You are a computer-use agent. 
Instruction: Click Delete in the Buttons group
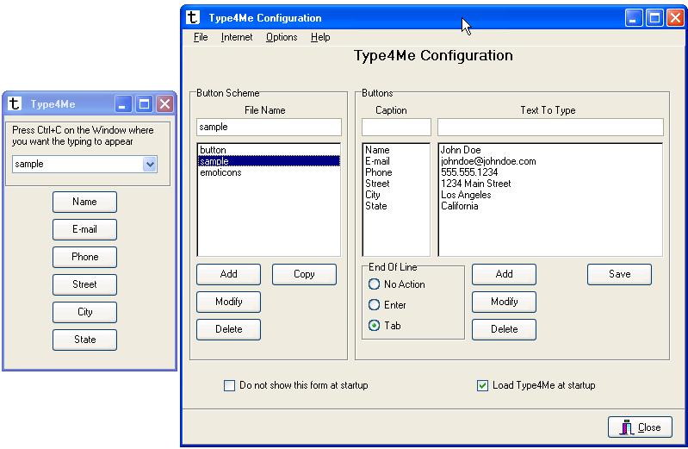pyautogui.click(x=504, y=329)
